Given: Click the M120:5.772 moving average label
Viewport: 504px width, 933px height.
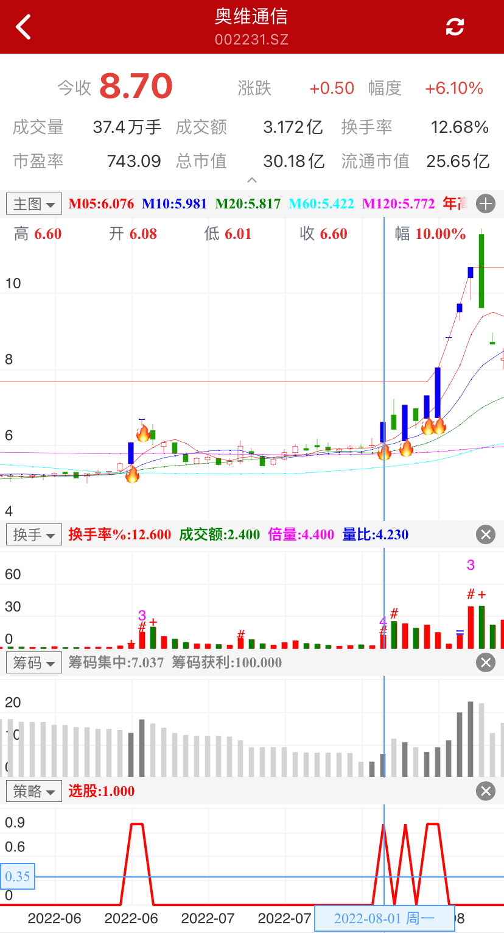Looking at the screenshot, I should [x=399, y=204].
